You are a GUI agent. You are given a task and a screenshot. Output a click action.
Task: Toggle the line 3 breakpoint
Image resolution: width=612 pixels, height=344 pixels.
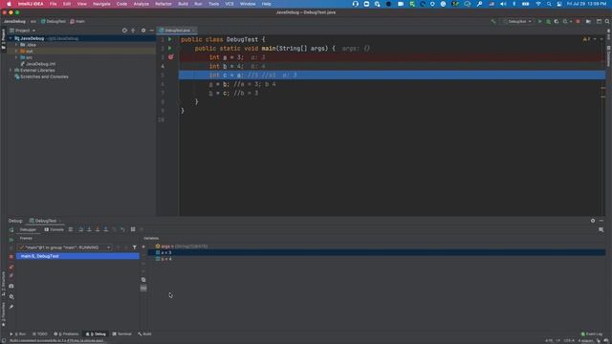[x=171, y=57]
